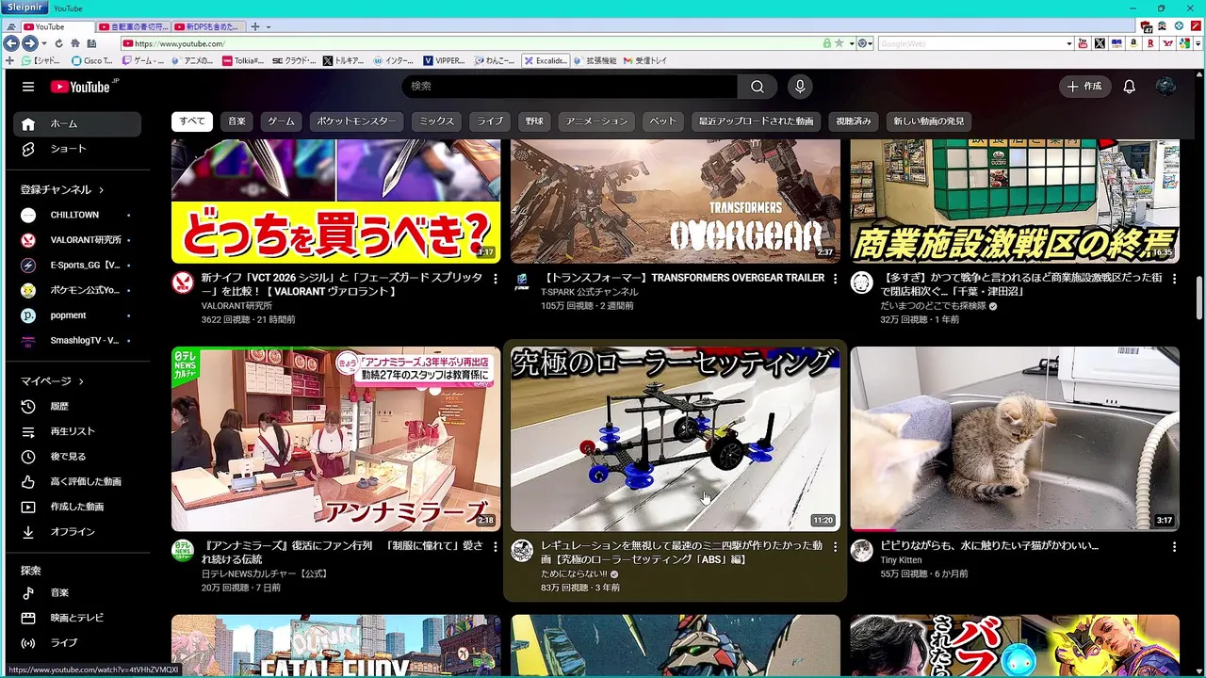Open the T-SPARK 公式チャンネル link
This screenshot has width=1206, height=678.
(589, 293)
